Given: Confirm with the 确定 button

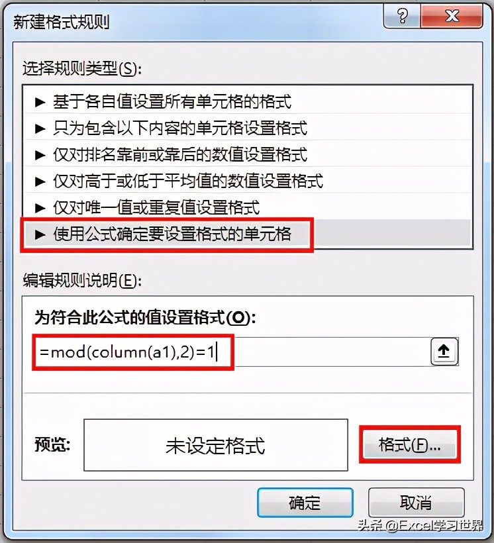Looking at the screenshot, I should click(x=305, y=503).
